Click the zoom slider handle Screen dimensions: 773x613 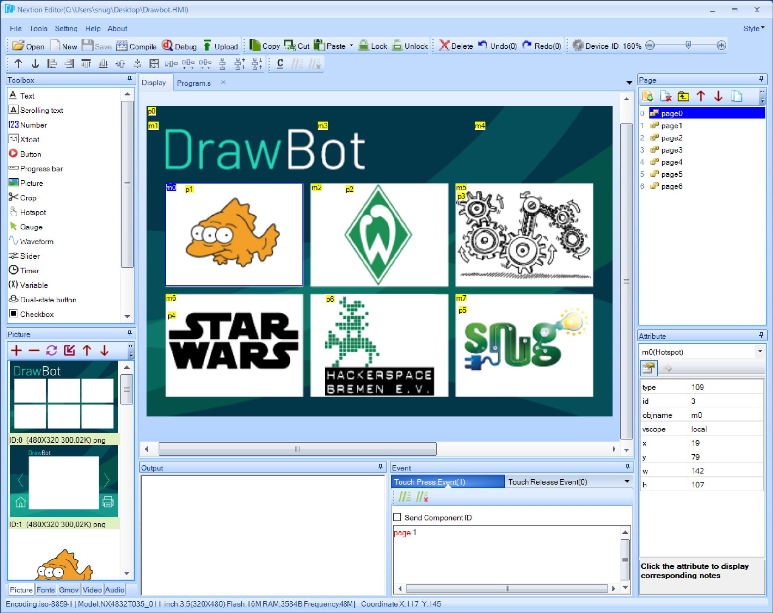688,45
